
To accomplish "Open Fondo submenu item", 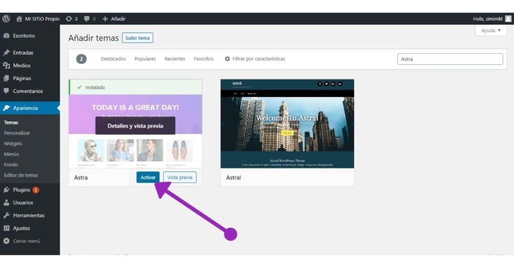I will [x=11, y=165].
